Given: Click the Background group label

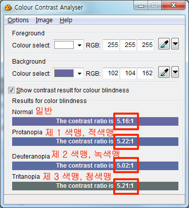Looking at the screenshot, I should (x=29, y=62).
